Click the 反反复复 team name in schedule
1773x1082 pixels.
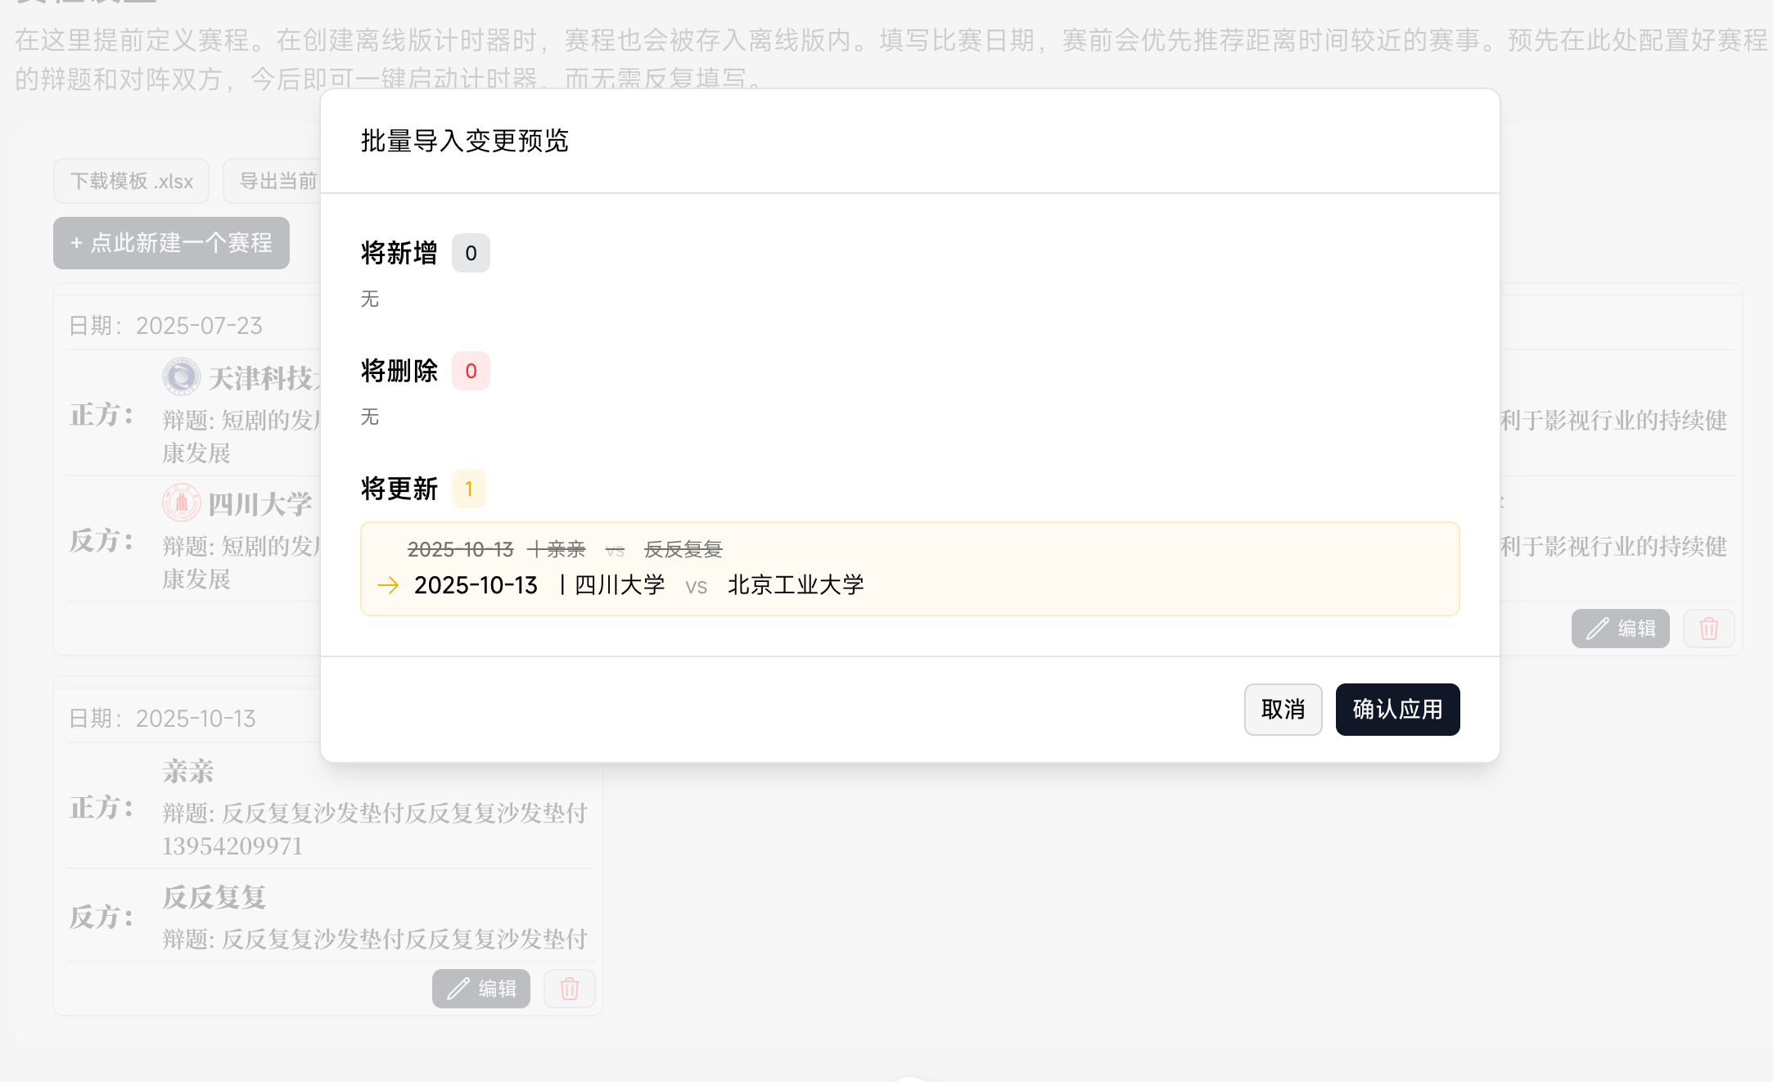point(214,897)
